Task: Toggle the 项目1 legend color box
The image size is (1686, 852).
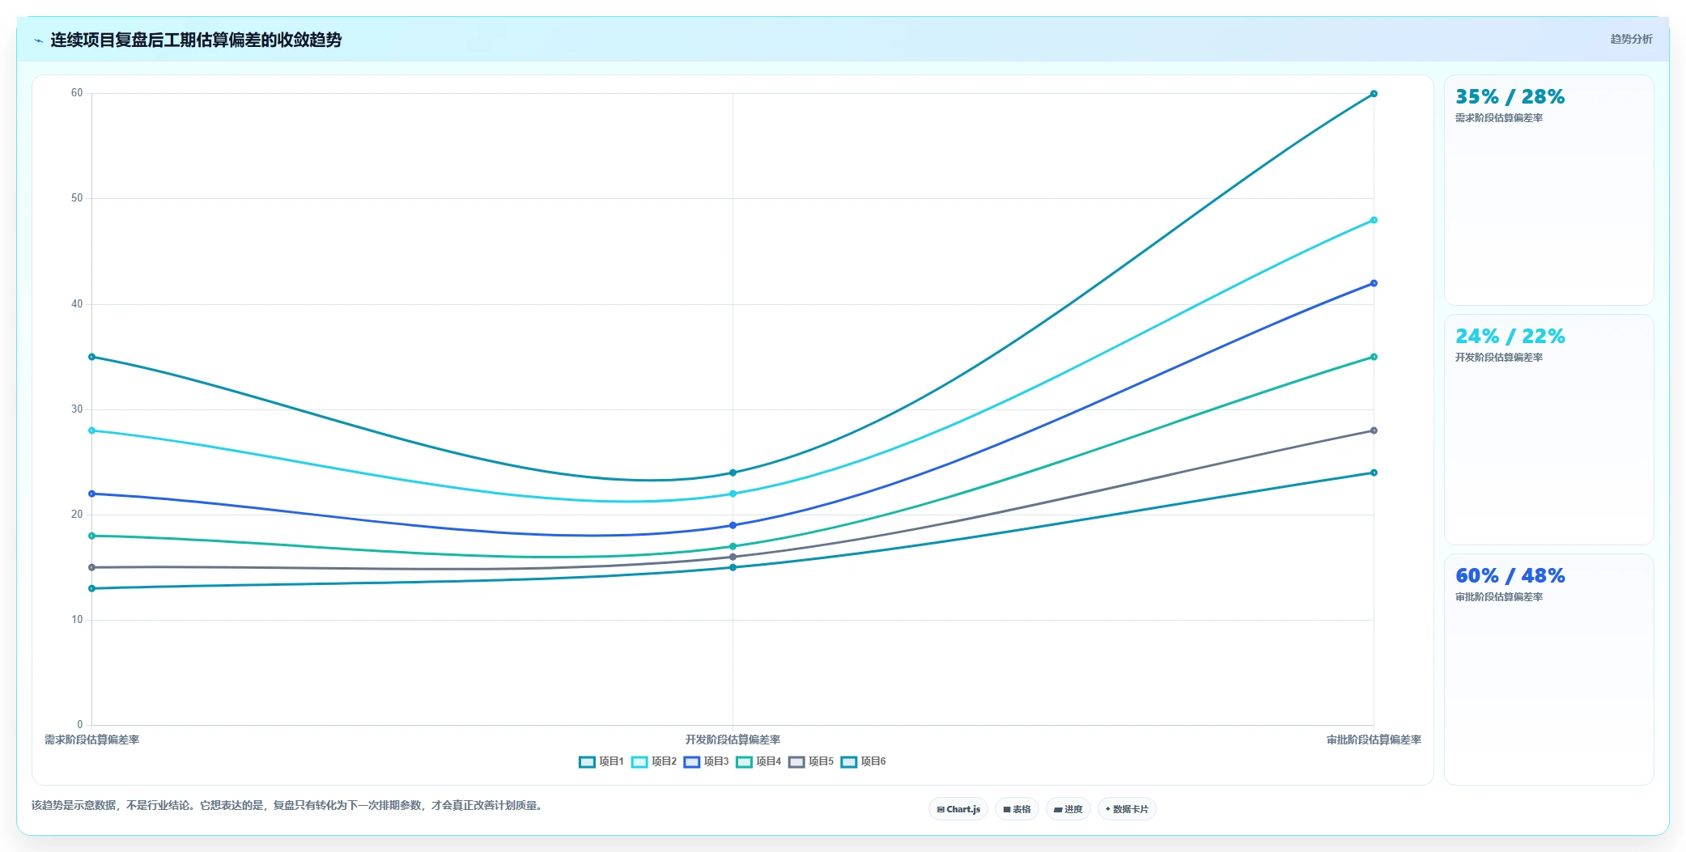Action: [x=587, y=762]
